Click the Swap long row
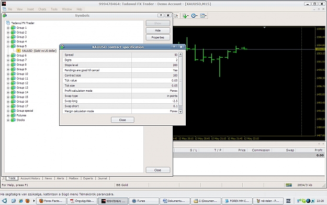Screen dimensions: 327x205 coord(120,101)
